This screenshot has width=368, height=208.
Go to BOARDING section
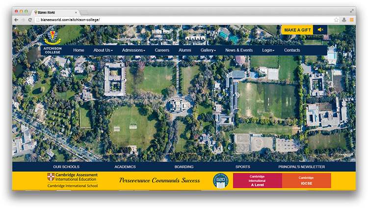[184, 167]
